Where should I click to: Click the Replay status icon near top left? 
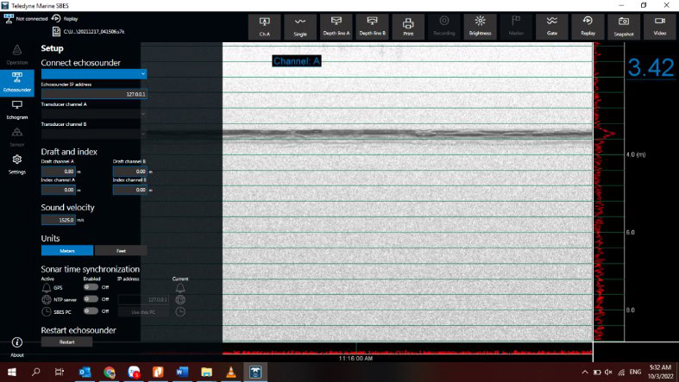pyautogui.click(x=56, y=18)
